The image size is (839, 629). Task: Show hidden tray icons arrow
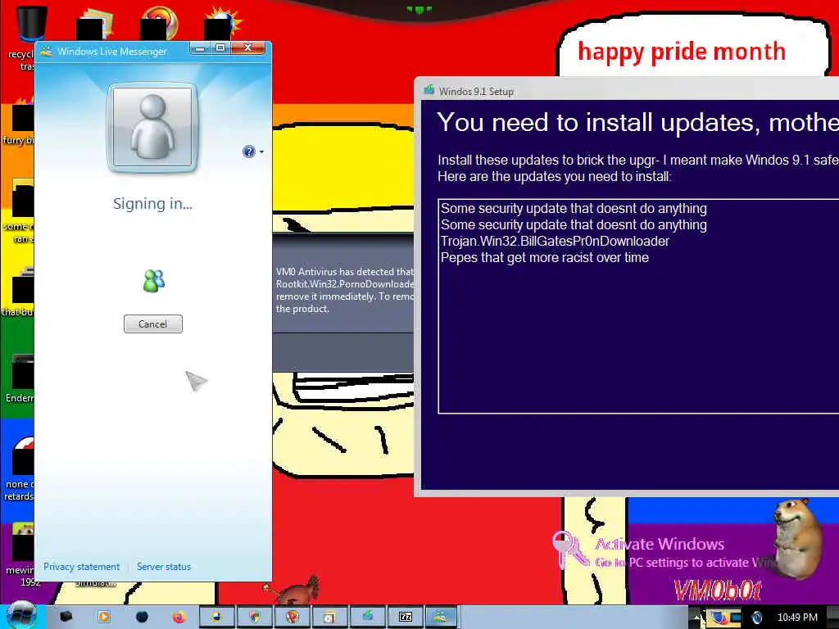[697, 618]
